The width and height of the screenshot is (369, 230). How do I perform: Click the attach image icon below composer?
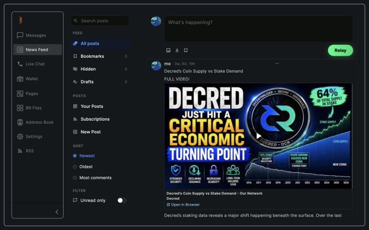pos(168,50)
